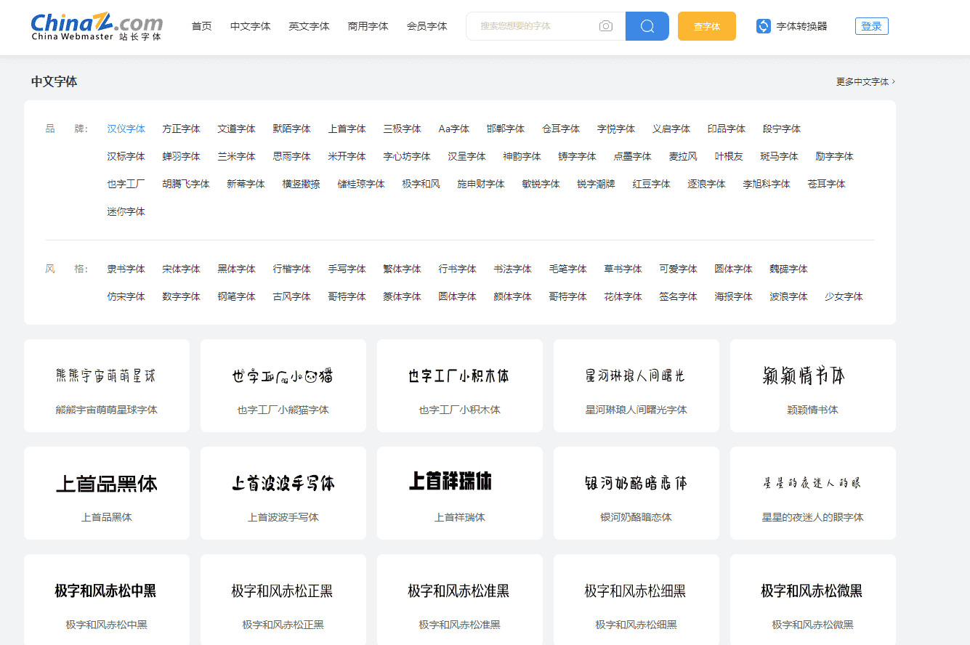This screenshot has height=645, width=970.
Task: Open the 极字和风赤松细黑 font preview
Action: (x=636, y=600)
